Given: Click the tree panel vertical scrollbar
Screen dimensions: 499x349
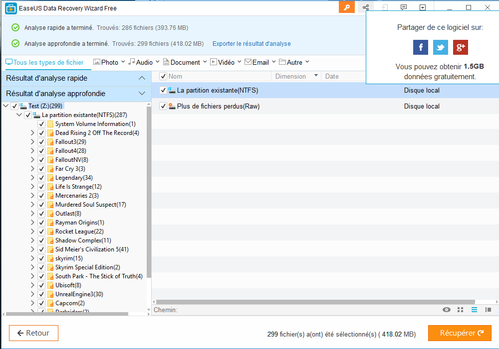Looking at the screenshot, I should point(149,192).
